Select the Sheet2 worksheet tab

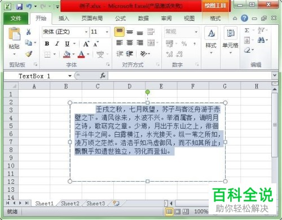coord(70,204)
